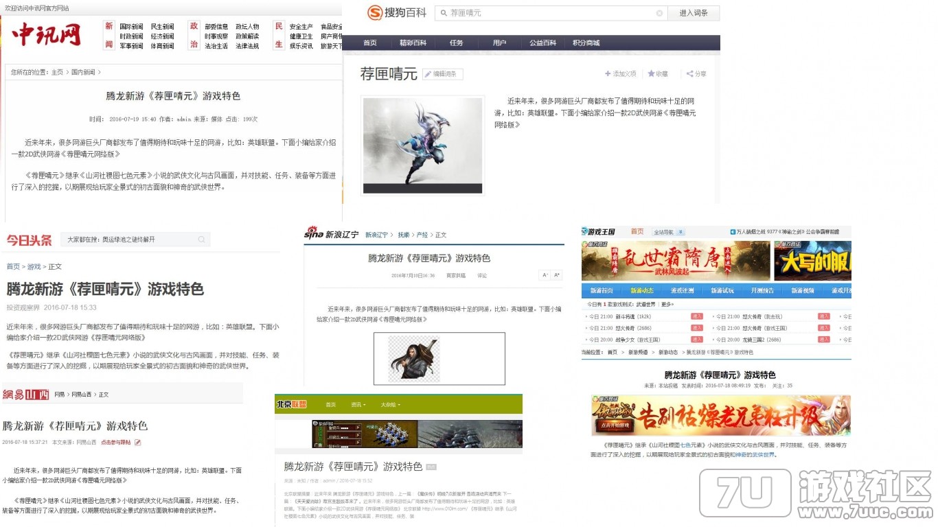Click the star 收藏 icon on Sogou Baike
This screenshot has height=527, width=938.
pyautogui.click(x=651, y=73)
